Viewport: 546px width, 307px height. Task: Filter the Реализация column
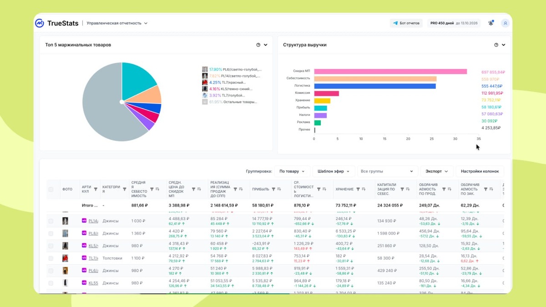click(235, 189)
